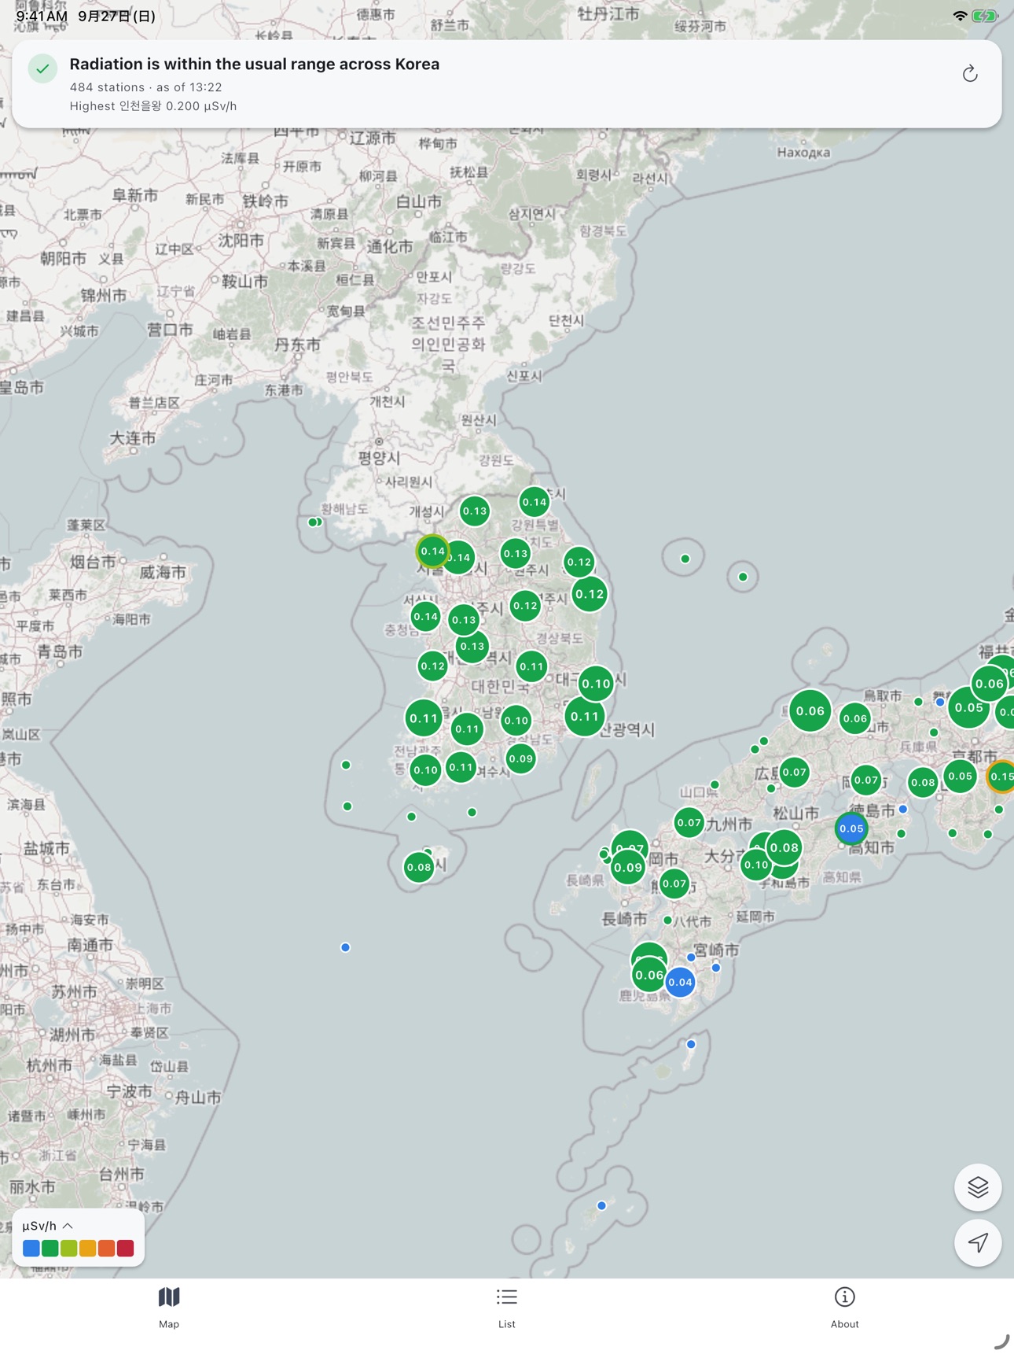
Task: Open the Map tab
Action: (169, 1308)
